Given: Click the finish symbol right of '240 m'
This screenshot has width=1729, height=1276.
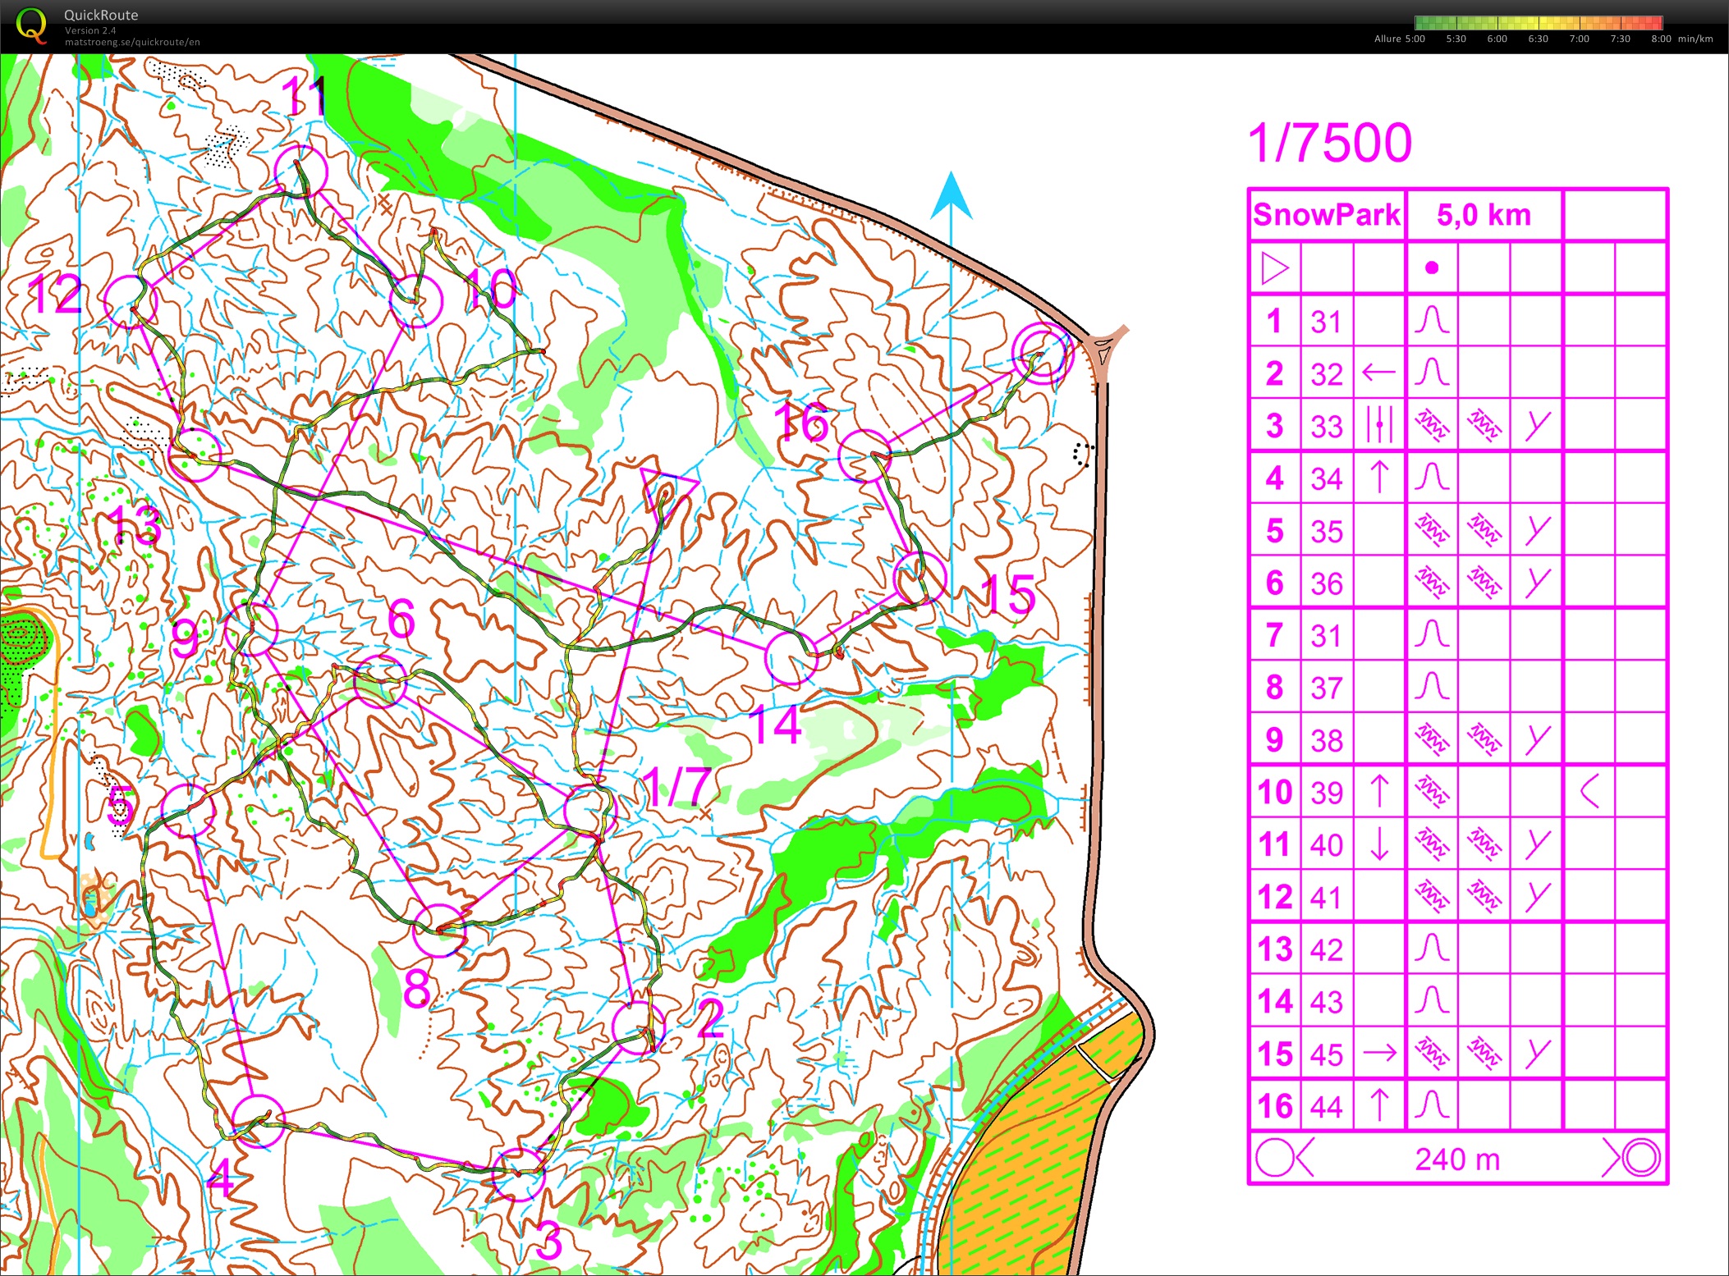Looking at the screenshot, I should click(1631, 1159).
